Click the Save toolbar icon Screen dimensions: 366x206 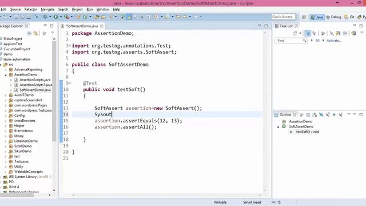[x=16, y=17]
